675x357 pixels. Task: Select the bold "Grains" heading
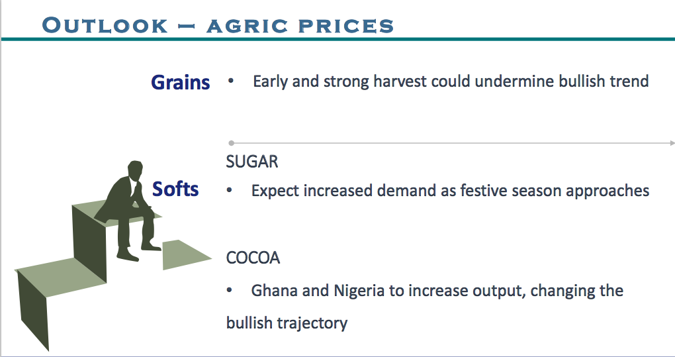pos(180,83)
